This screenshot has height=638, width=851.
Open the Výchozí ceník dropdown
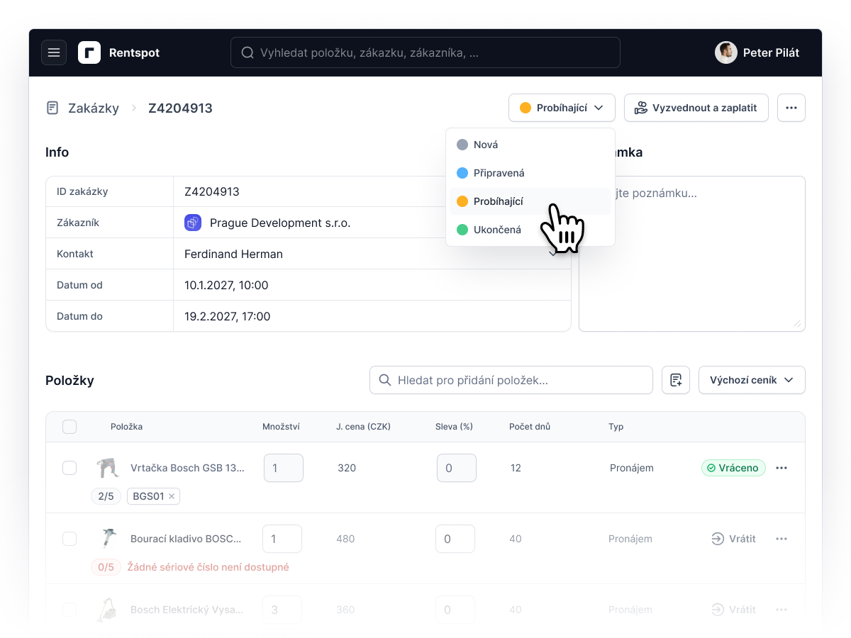[x=752, y=380]
